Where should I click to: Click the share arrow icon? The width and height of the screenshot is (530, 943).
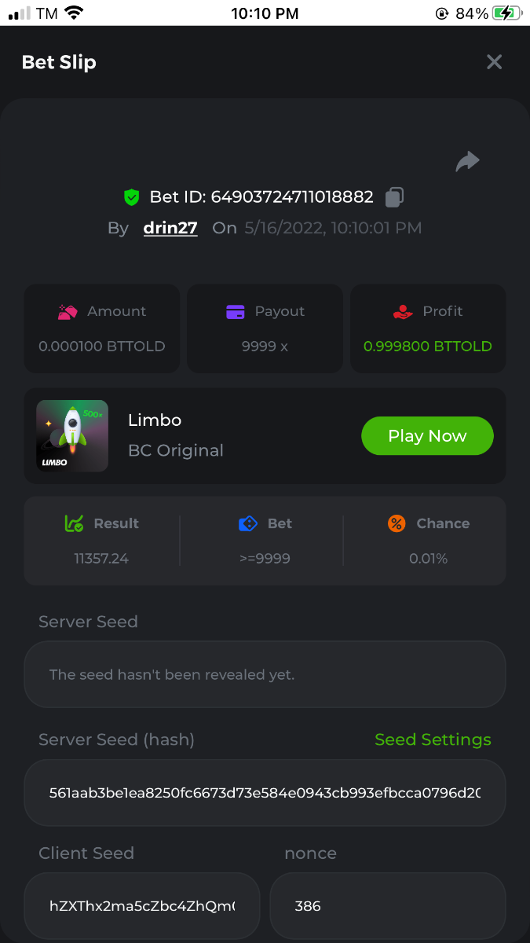tap(467, 162)
